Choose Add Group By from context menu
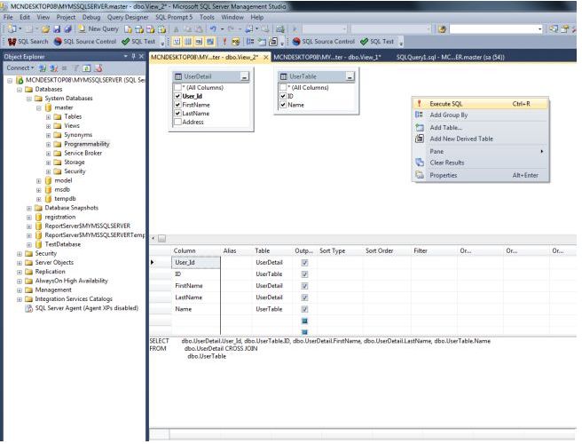Viewport: 582px width, 444px height. (480, 115)
